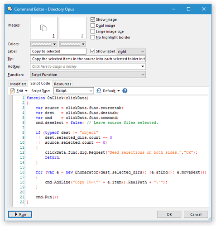Image resolution: width=216 pixels, height=226 pixels.
Task: Open the label position dropdown showing right
Action: [x=131, y=52]
